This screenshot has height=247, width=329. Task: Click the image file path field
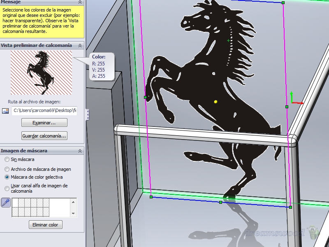coord(44,110)
